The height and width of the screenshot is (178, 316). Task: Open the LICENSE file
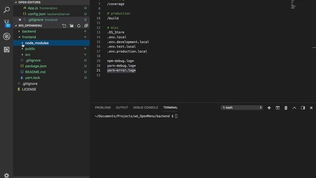click(51, 89)
